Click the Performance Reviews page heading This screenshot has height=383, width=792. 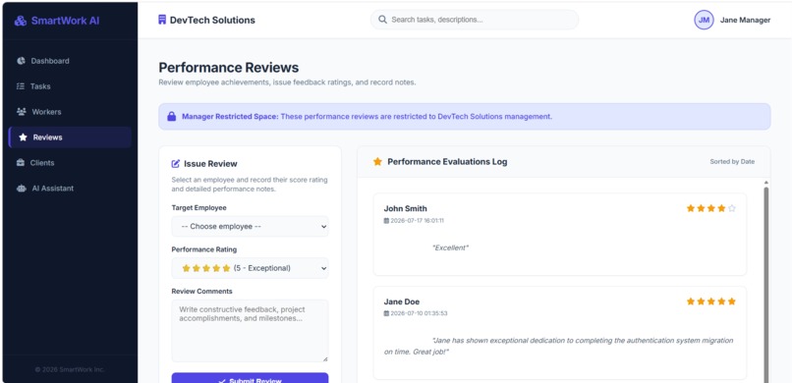pos(229,68)
